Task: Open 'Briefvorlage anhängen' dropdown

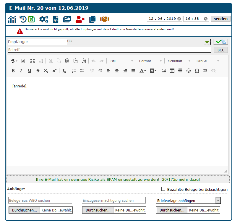Action: click(x=188, y=201)
